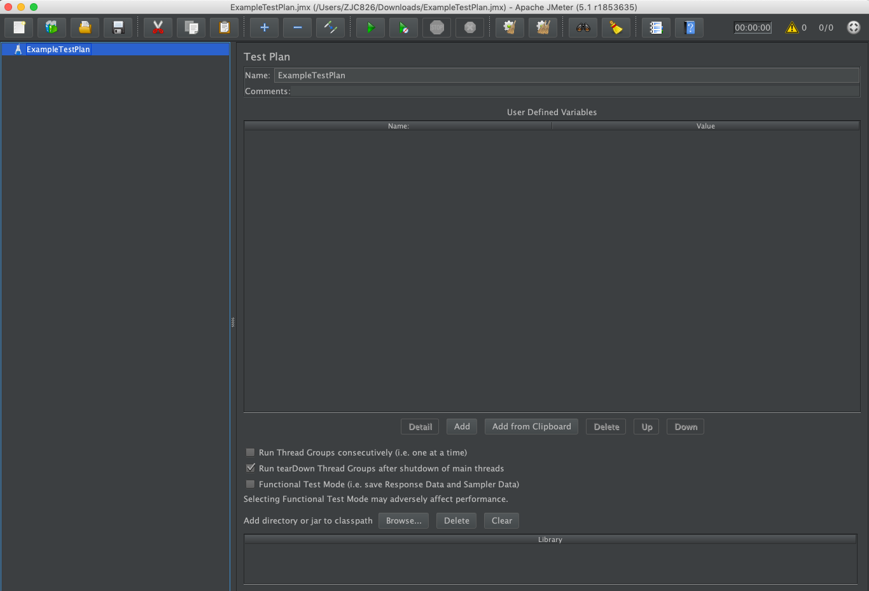Click the Copy icon in the toolbar
Image resolution: width=869 pixels, height=591 pixels.
(x=191, y=27)
